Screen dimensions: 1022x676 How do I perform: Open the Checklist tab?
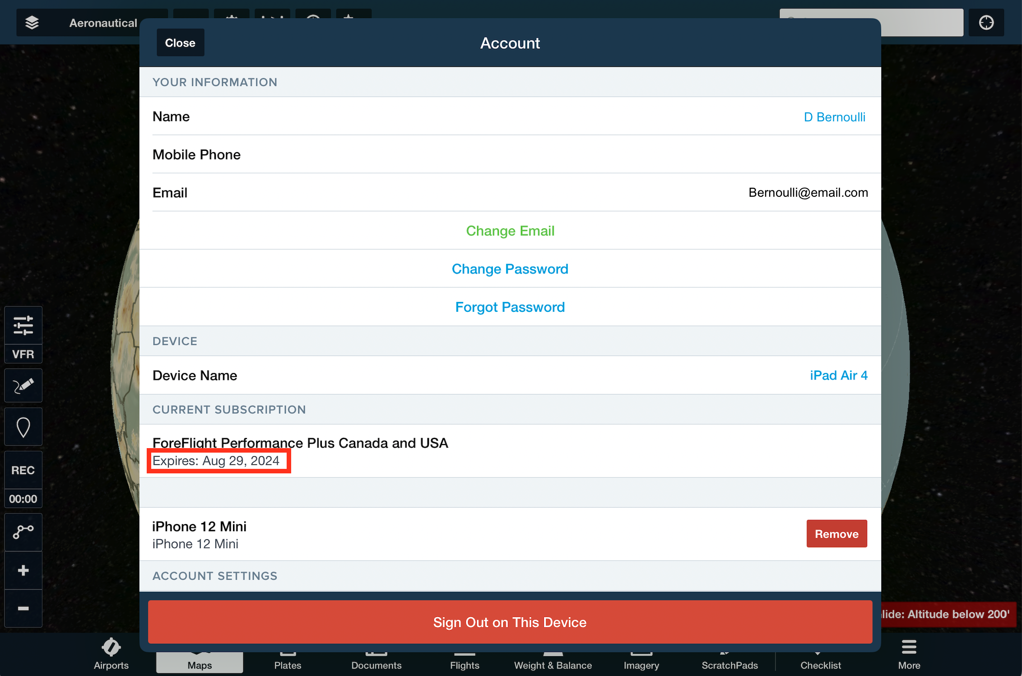pos(821,662)
